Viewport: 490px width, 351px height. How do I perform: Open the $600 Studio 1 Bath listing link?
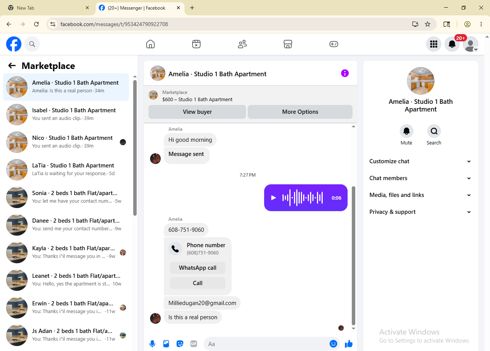coord(197,99)
